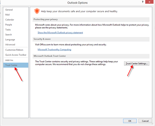The image size is (155, 126).
Task: Click the 'Visit Office.com to learn more' text
Action: tap(71, 45)
